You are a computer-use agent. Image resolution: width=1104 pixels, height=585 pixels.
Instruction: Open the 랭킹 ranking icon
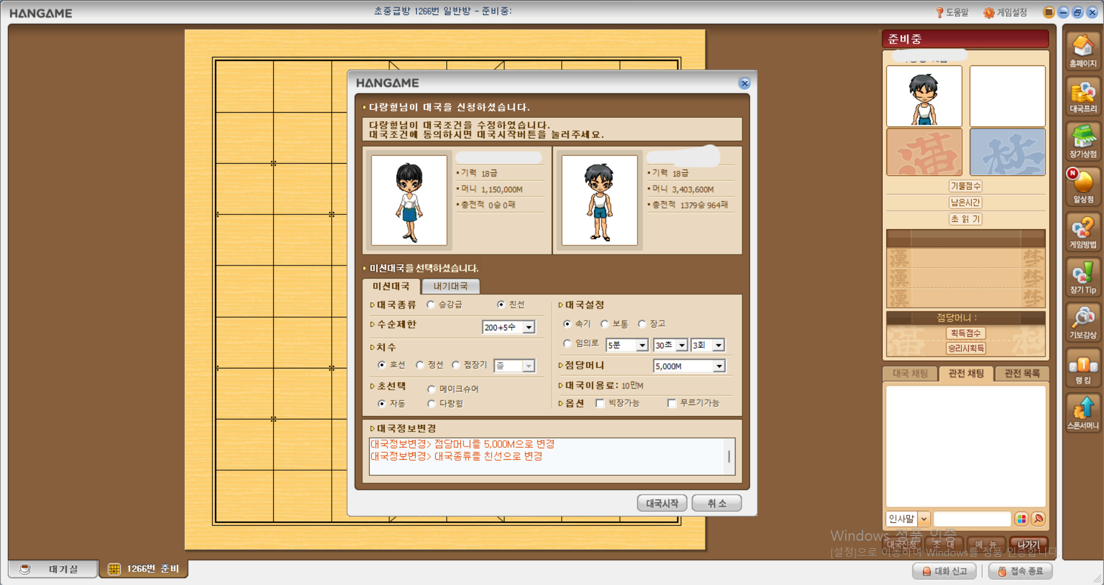coord(1083,368)
